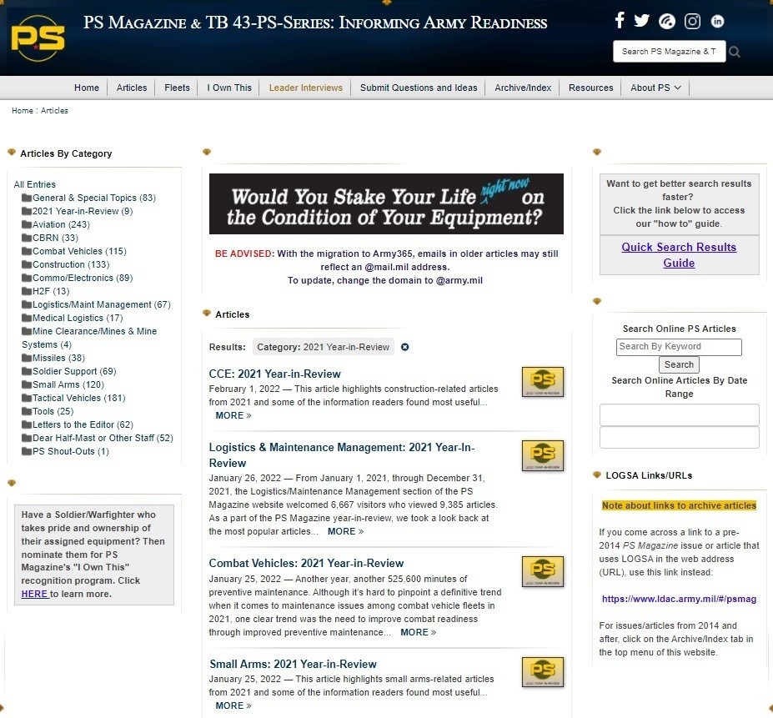Image resolution: width=773 pixels, height=718 pixels.
Task: Select Small Arms (120) category
Action: [x=68, y=384]
